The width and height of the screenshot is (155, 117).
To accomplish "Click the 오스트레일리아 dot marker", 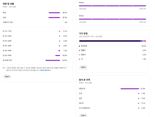I will click(138, 108).
